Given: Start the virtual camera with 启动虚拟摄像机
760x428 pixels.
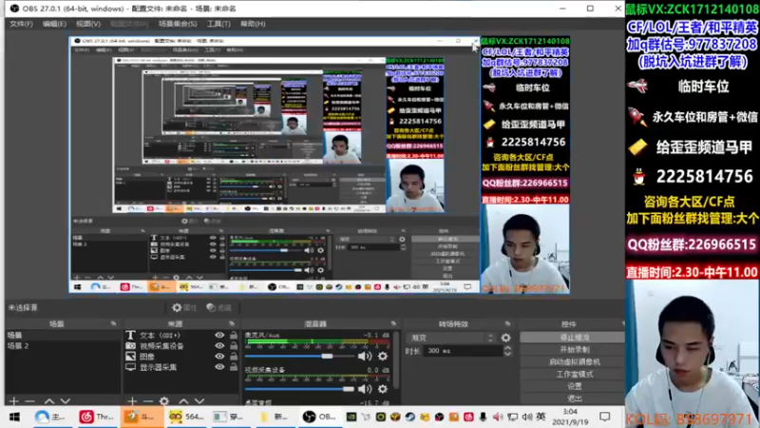Looking at the screenshot, I should [574, 362].
